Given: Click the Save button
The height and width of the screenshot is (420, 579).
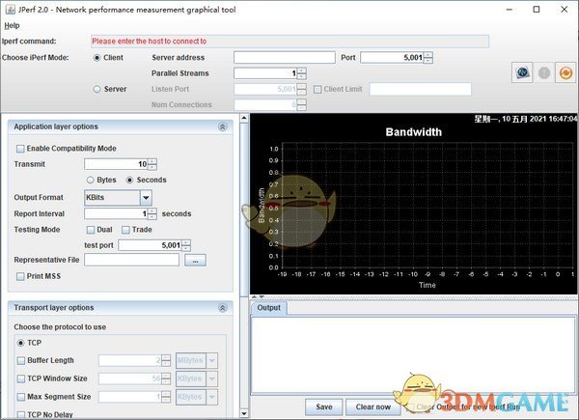Looking at the screenshot, I should pos(324,406).
